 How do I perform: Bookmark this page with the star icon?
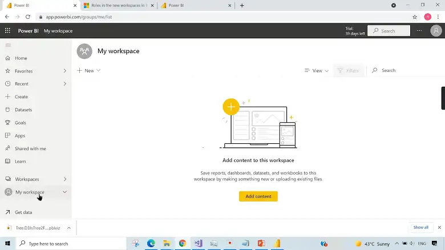pyautogui.click(x=415, y=17)
